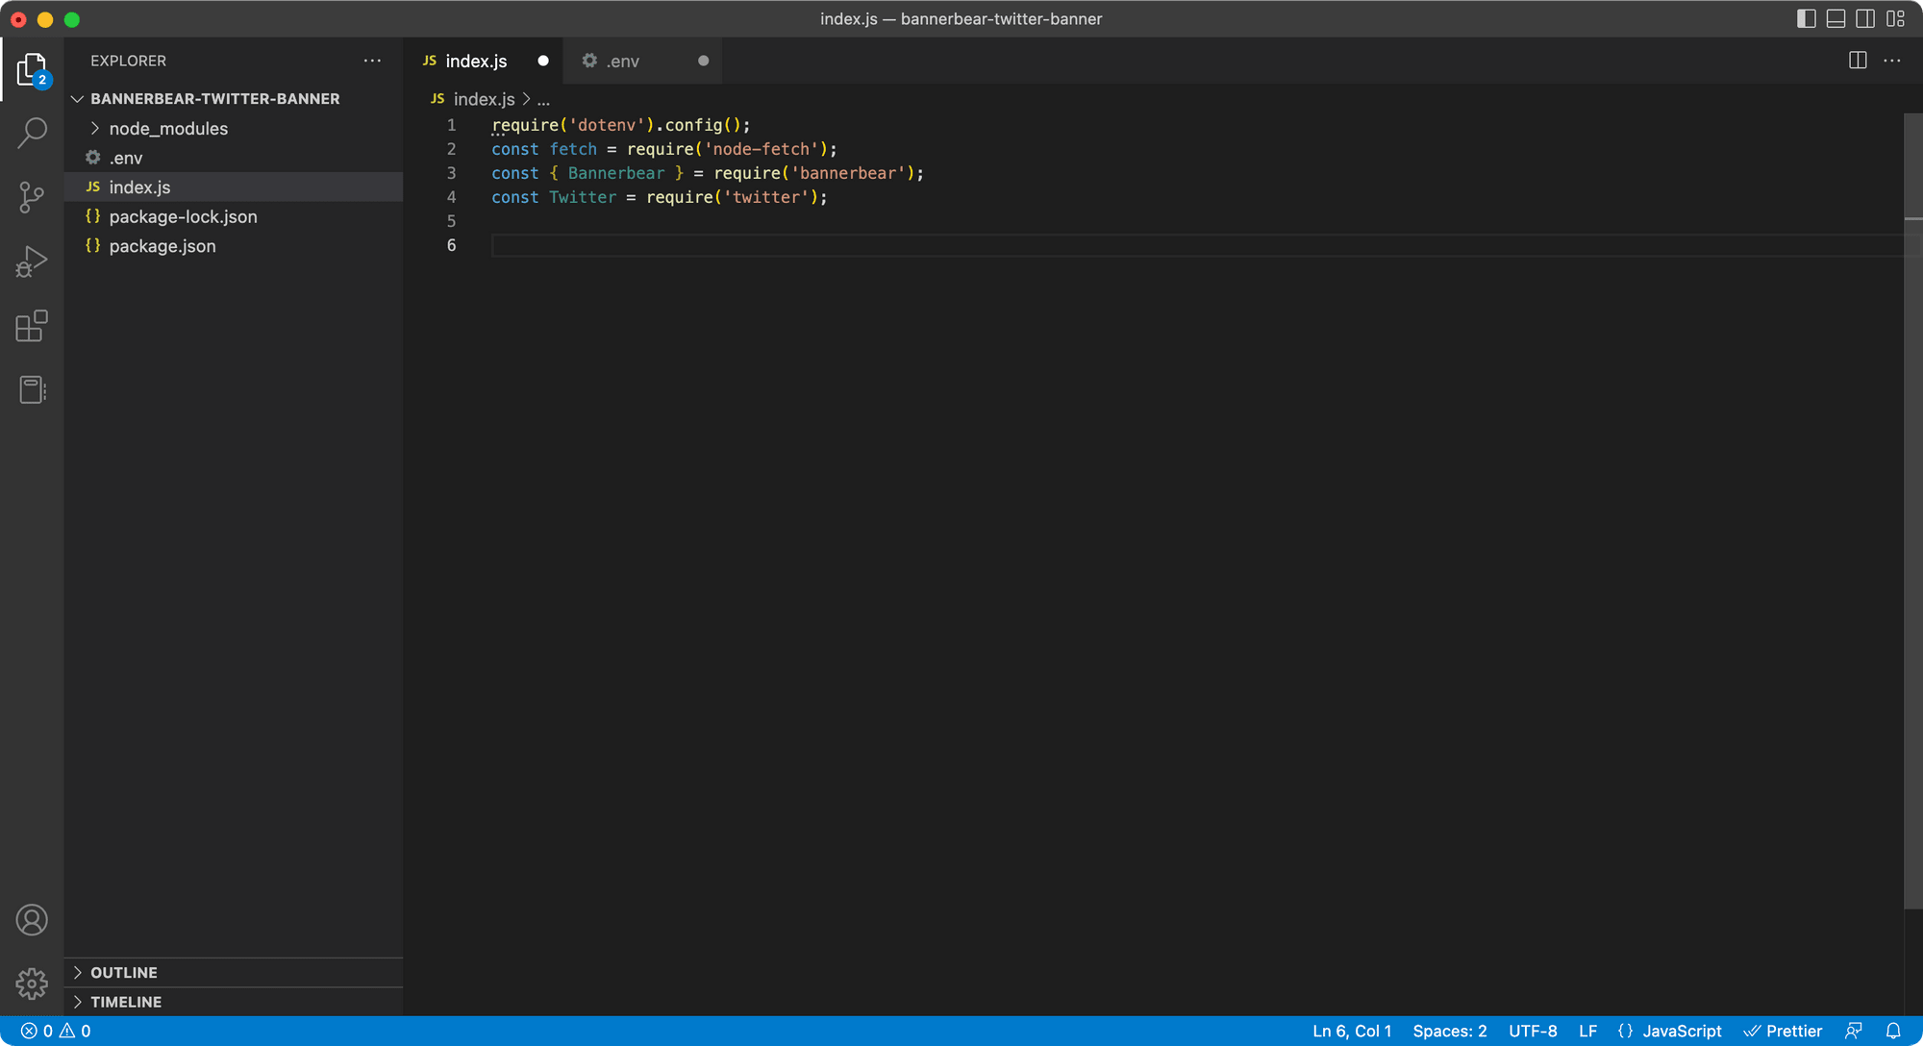Open notifications bell in status bar
This screenshot has height=1046, width=1923.
(1893, 1031)
